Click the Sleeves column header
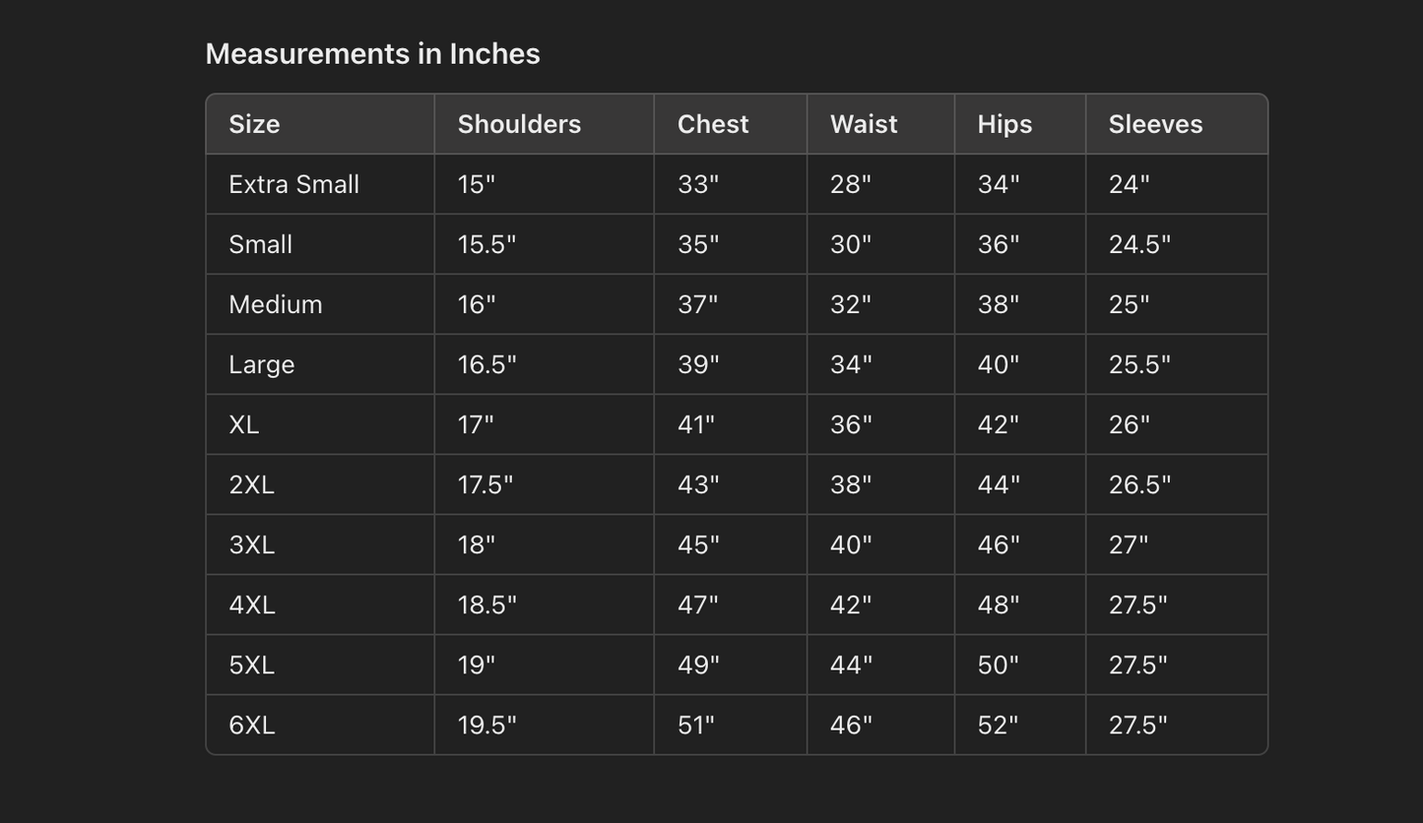The image size is (1423, 823). coord(1155,124)
